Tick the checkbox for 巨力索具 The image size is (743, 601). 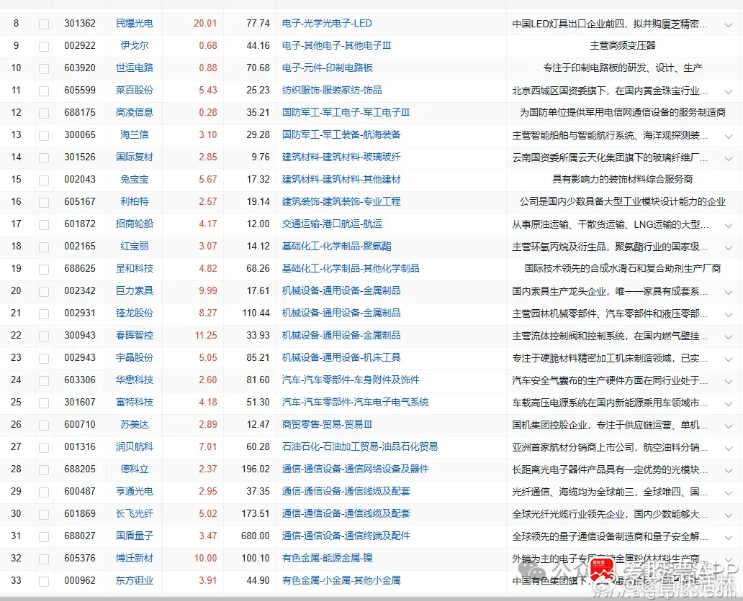[x=44, y=290]
